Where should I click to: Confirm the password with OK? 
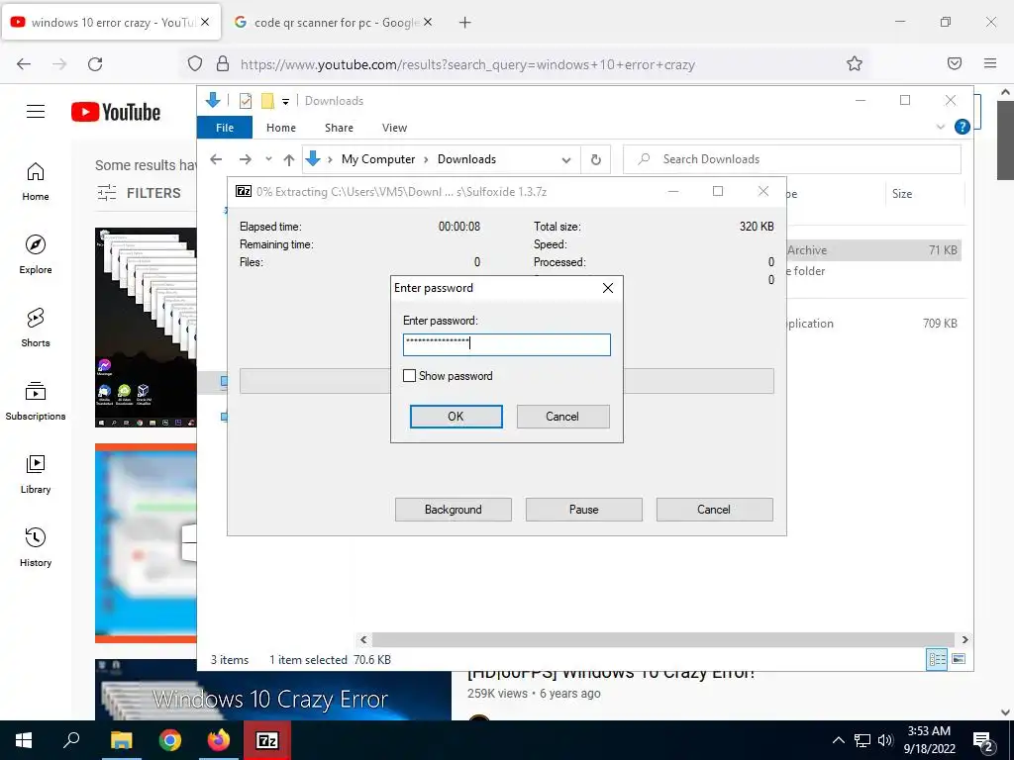point(456,417)
